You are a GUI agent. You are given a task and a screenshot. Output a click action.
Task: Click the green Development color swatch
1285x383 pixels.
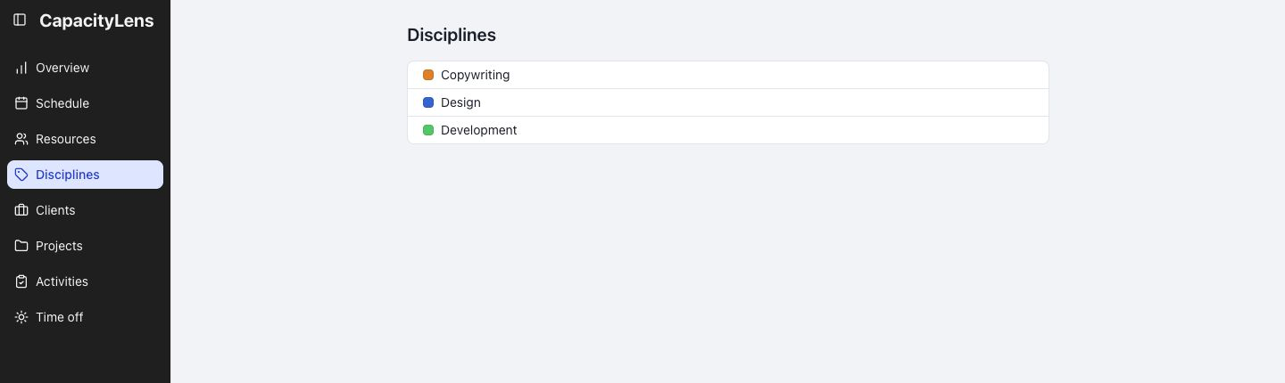[x=428, y=130]
